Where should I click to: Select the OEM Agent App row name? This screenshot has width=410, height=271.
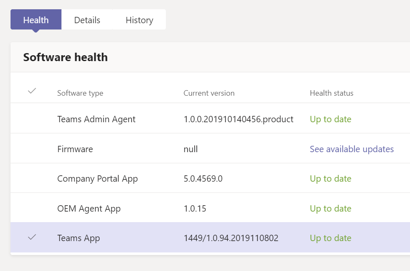tap(89, 209)
